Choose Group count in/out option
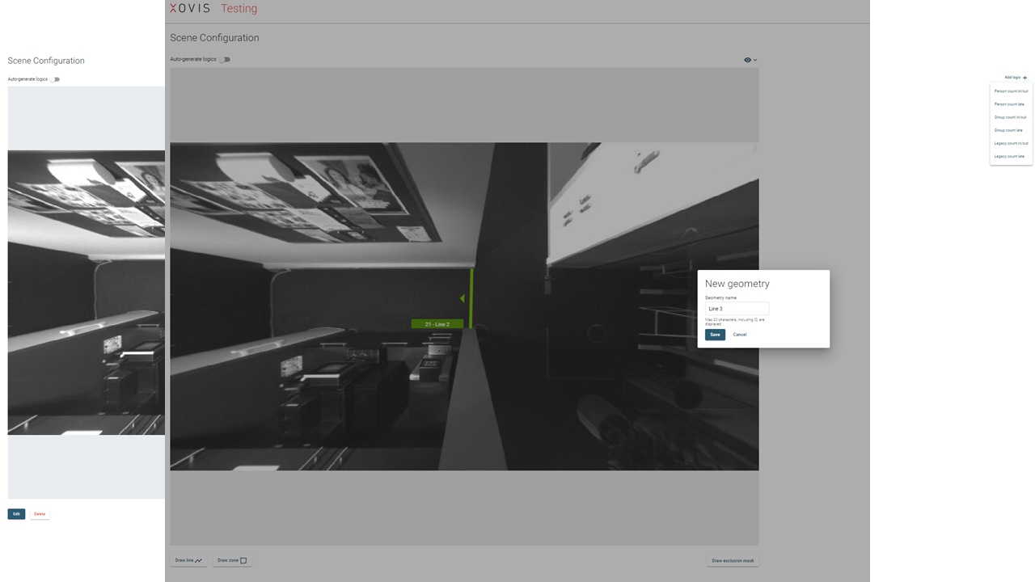Screen dimensions: 1035x582 click(x=1011, y=117)
